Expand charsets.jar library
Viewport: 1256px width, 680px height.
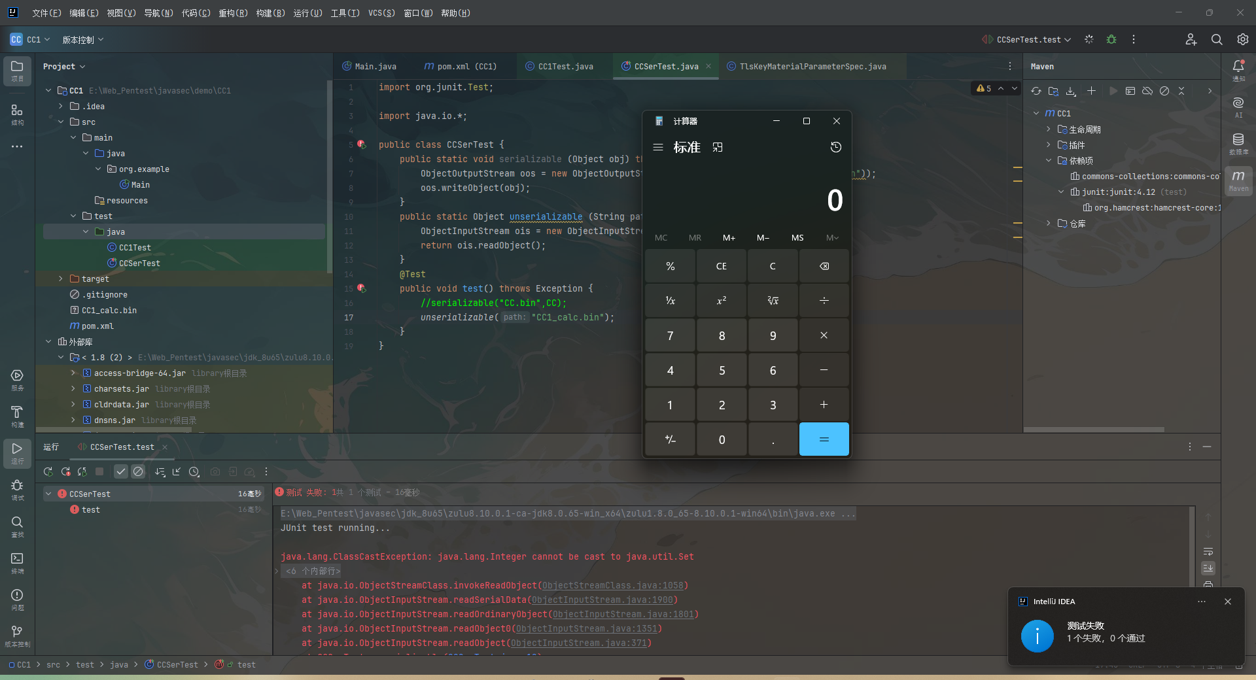(73, 388)
